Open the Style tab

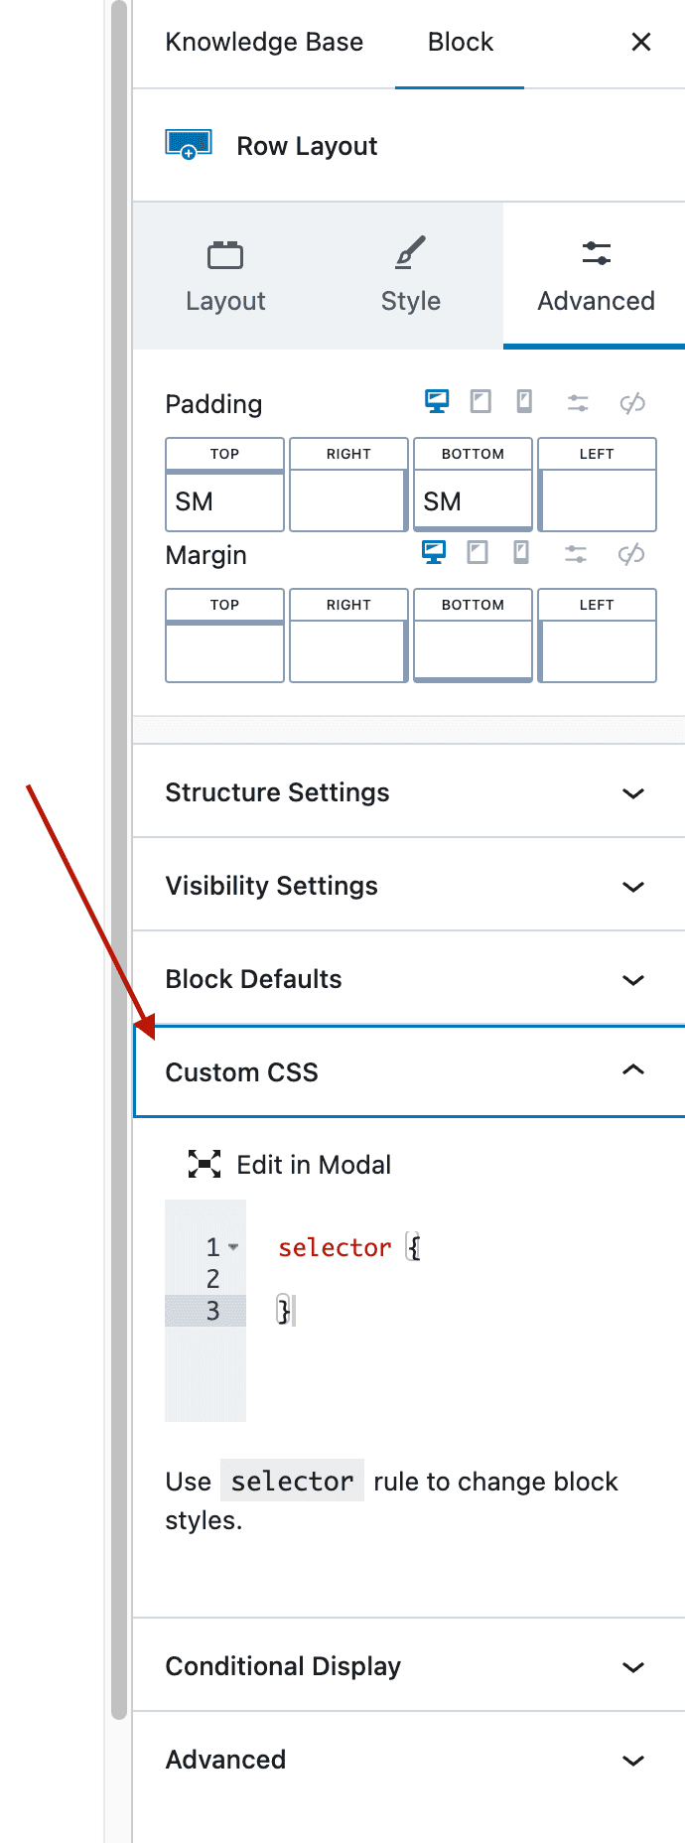tap(410, 276)
